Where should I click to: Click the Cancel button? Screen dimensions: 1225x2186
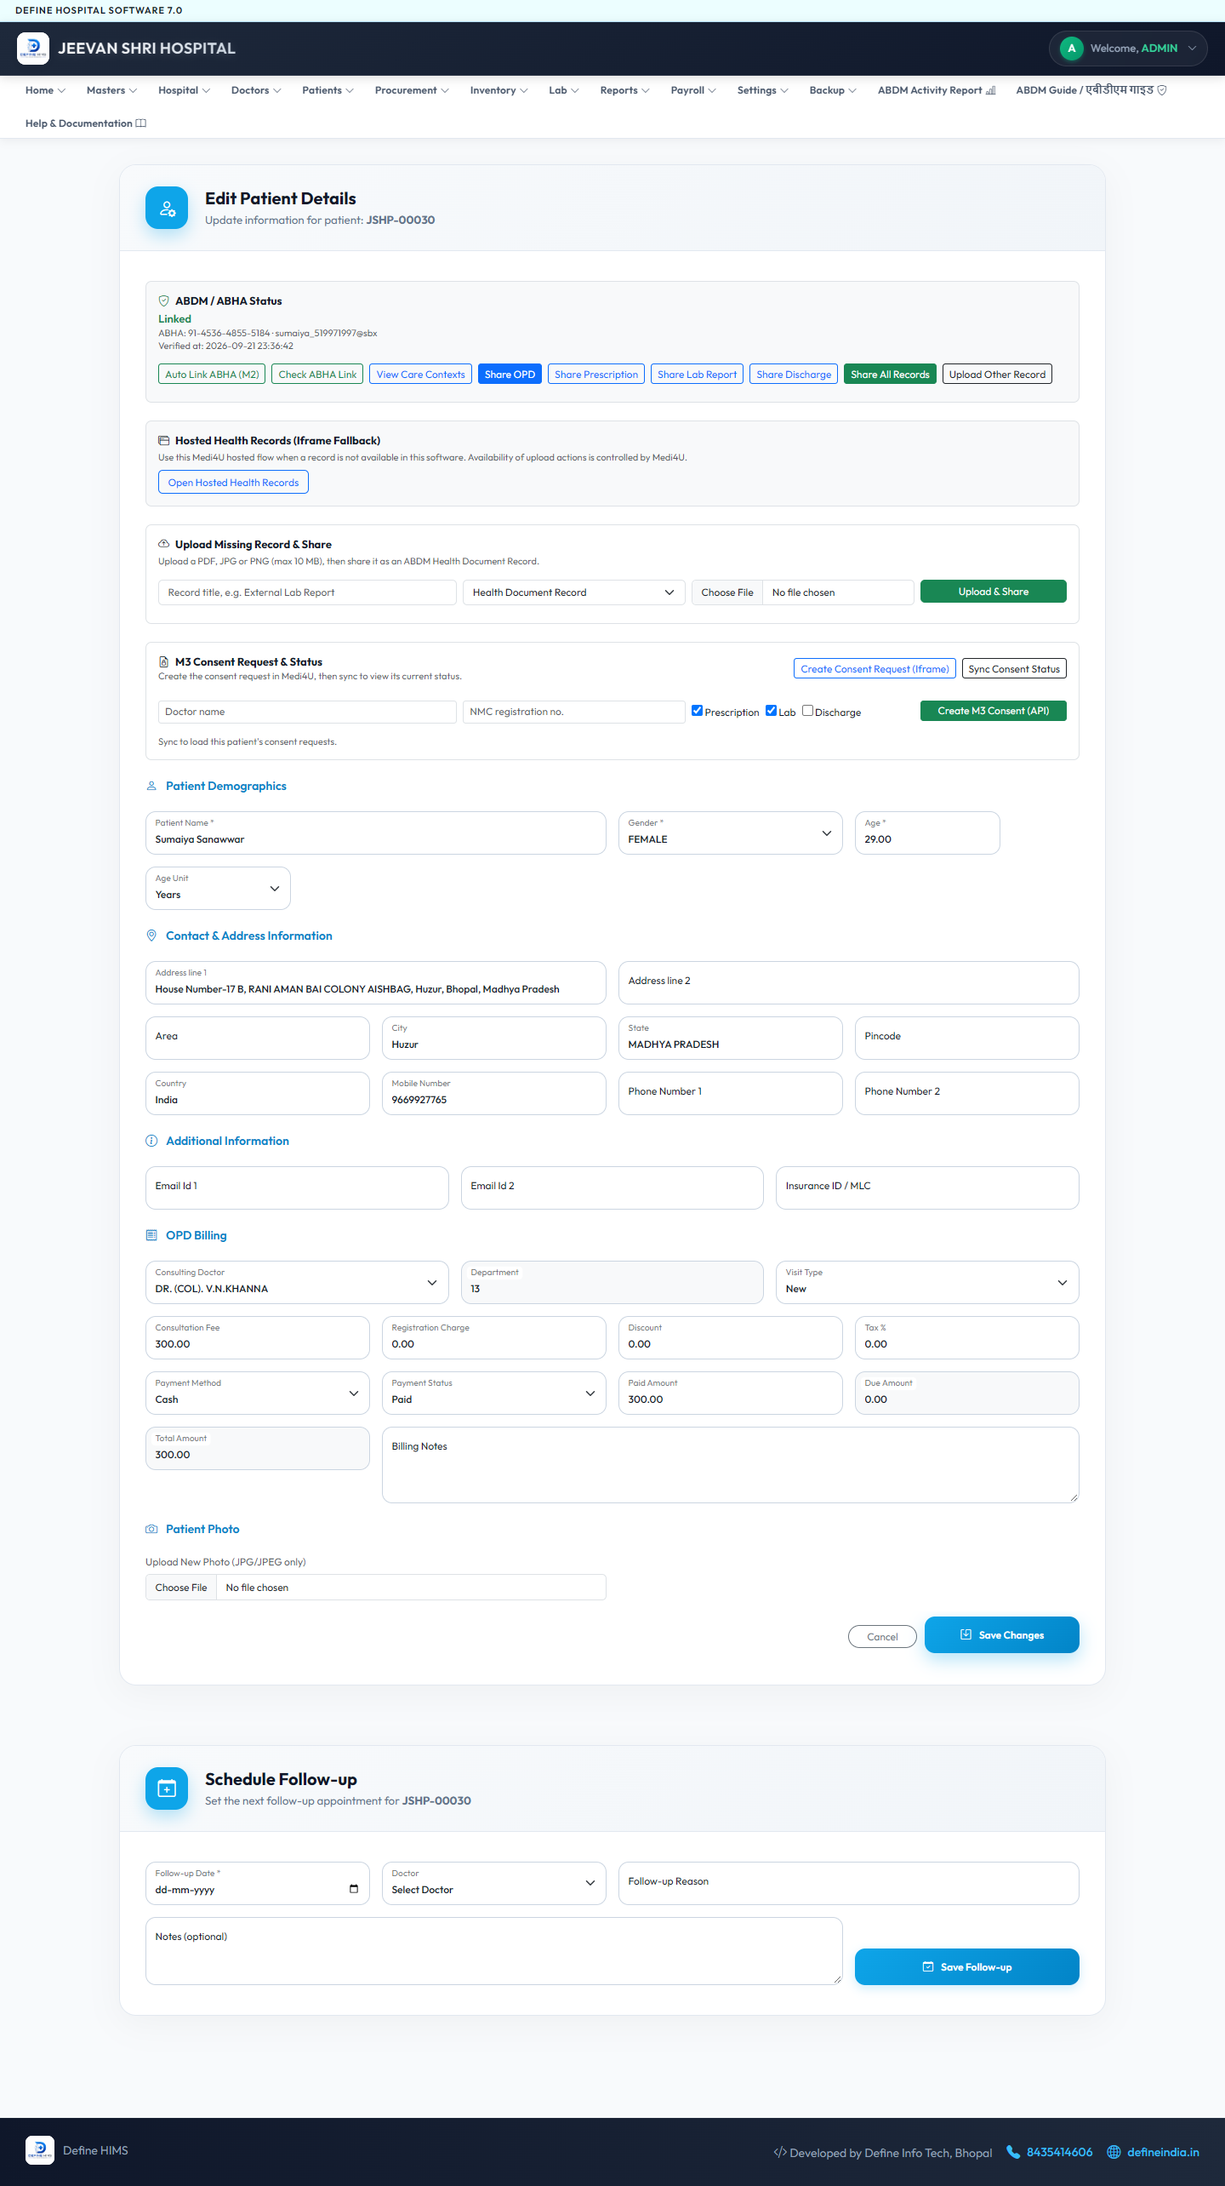pyautogui.click(x=882, y=1637)
